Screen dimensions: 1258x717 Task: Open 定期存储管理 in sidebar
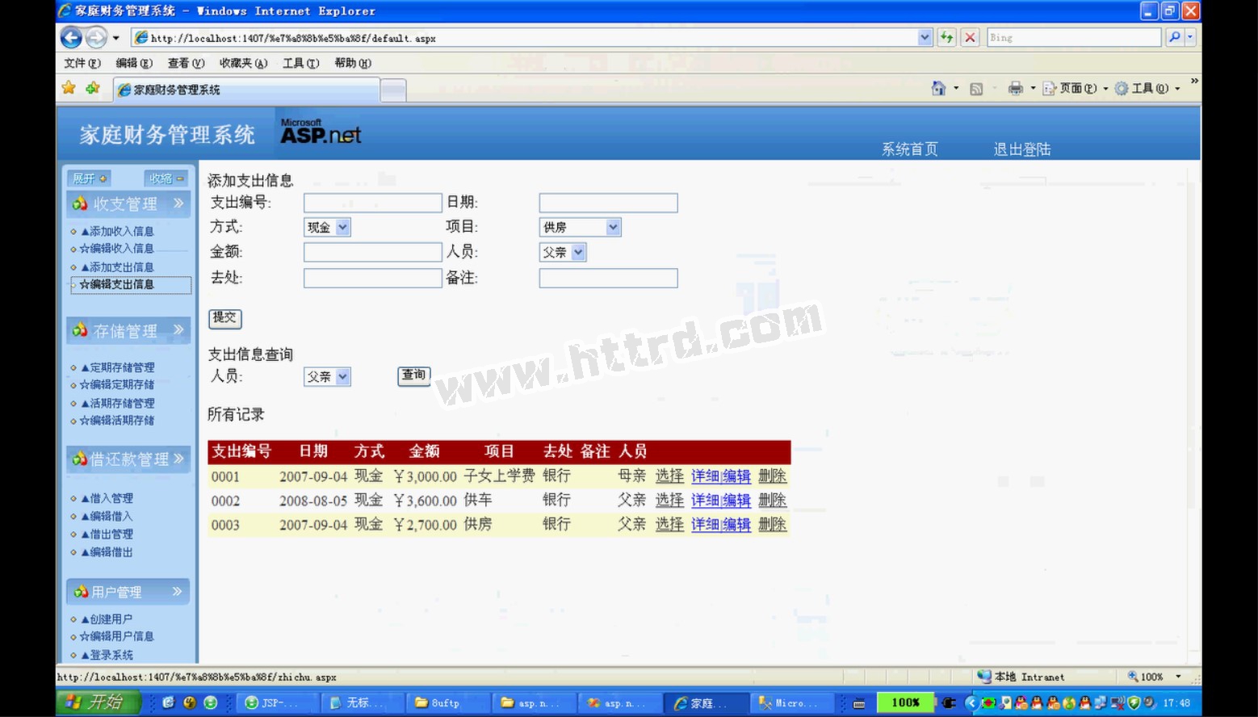coord(117,367)
